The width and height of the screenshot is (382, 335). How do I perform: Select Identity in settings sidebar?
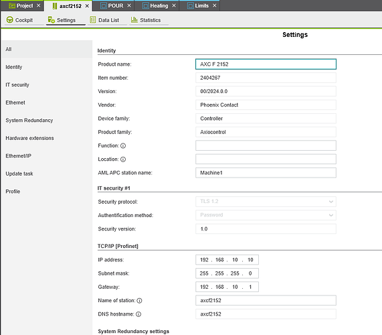tap(47, 67)
